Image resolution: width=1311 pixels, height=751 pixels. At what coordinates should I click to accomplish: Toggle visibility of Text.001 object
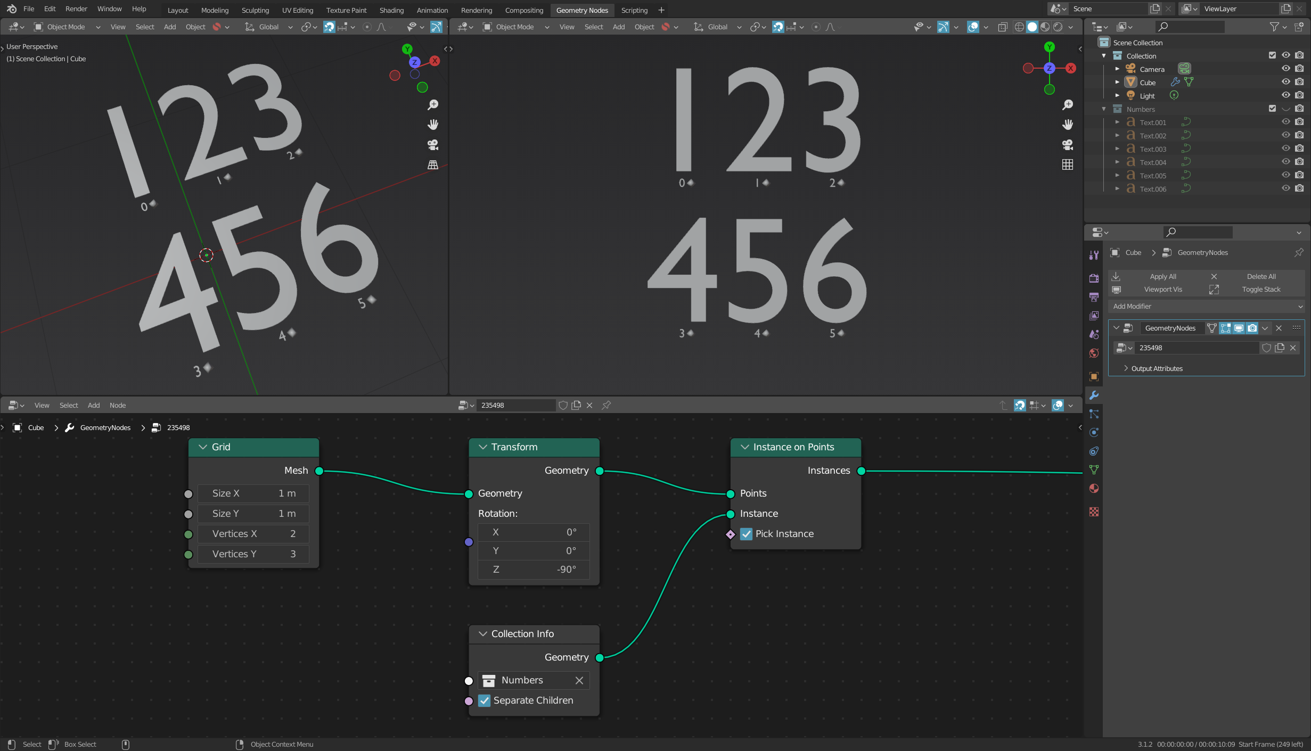pyautogui.click(x=1286, y=121)
